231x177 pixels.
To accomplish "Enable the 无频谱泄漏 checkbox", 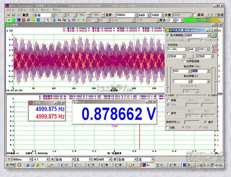I will coord(184,61).
